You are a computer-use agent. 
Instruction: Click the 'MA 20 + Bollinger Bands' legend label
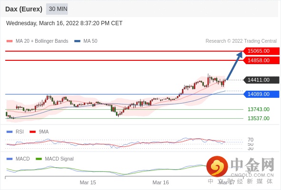[x=42, y=41]
